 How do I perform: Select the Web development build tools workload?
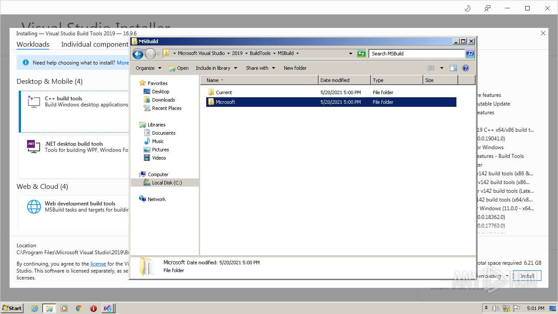(74, 214)
